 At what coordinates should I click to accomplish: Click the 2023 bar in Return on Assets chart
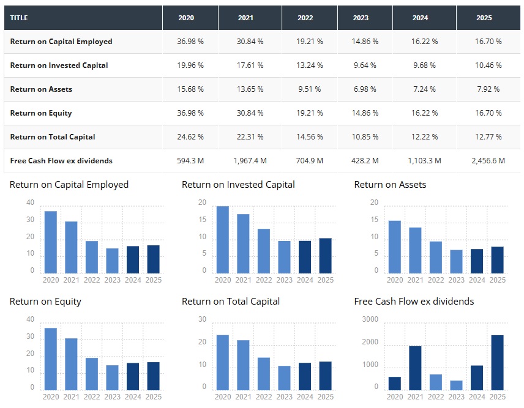(457, 262)
